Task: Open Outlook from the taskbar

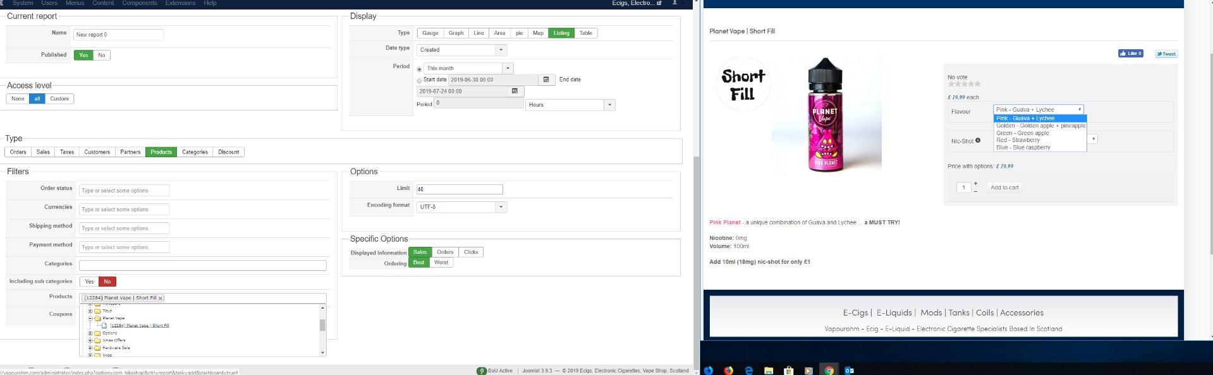Action: click(850, 371)
